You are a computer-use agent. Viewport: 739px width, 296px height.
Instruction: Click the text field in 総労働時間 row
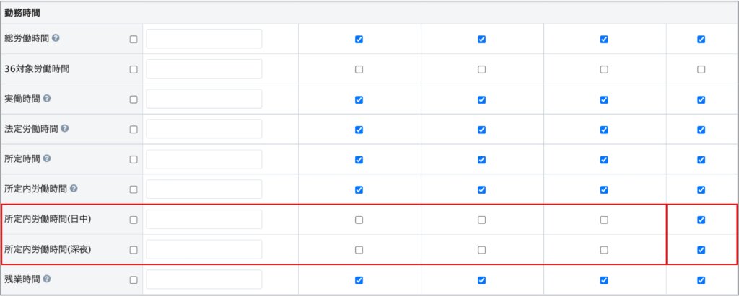point(204,39)
